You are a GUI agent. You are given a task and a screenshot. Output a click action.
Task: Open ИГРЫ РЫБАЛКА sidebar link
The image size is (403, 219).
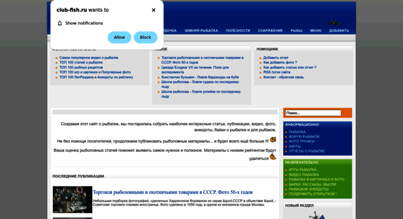(302, 170)
